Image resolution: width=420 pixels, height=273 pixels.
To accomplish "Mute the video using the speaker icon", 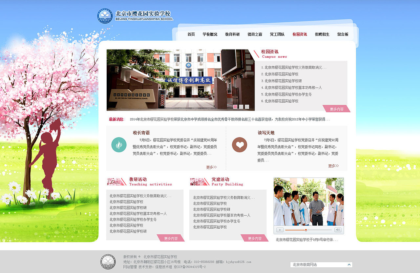I will pyautogui.click(x=338, y=230).
